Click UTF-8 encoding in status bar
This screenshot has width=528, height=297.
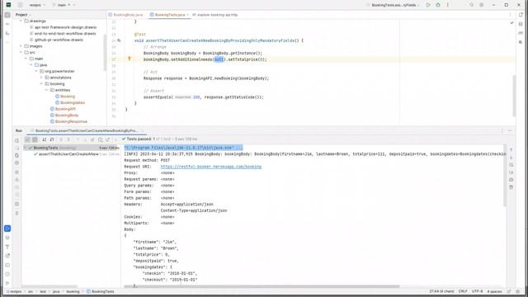pyautogui.click(x=477, y=291)
